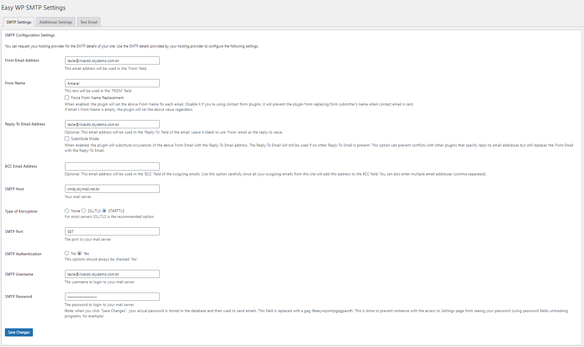
Task: Click the 'Your mail server' hint text
Action: (x=78, y=197)
